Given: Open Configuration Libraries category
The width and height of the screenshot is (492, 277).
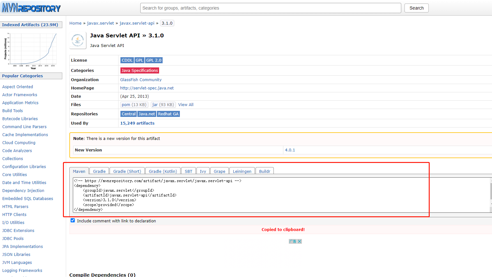Looking at the screenshot, I should (x=24, y=166).
